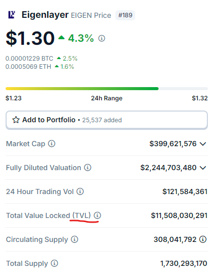Open the Market Cap info icon
Screen dimensions: 215x272
(51, 144)
